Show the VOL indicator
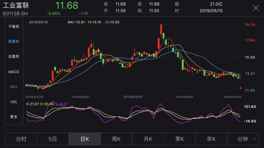This screenshot has height=148, width=264. pyautogui.click(x=14, y=102)
